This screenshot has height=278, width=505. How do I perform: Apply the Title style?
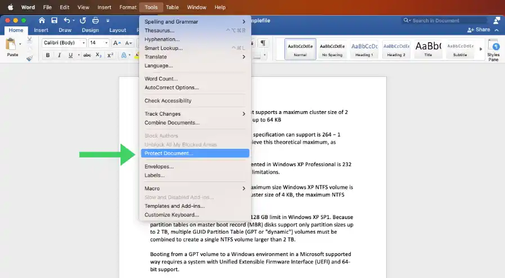pos(428,49)
